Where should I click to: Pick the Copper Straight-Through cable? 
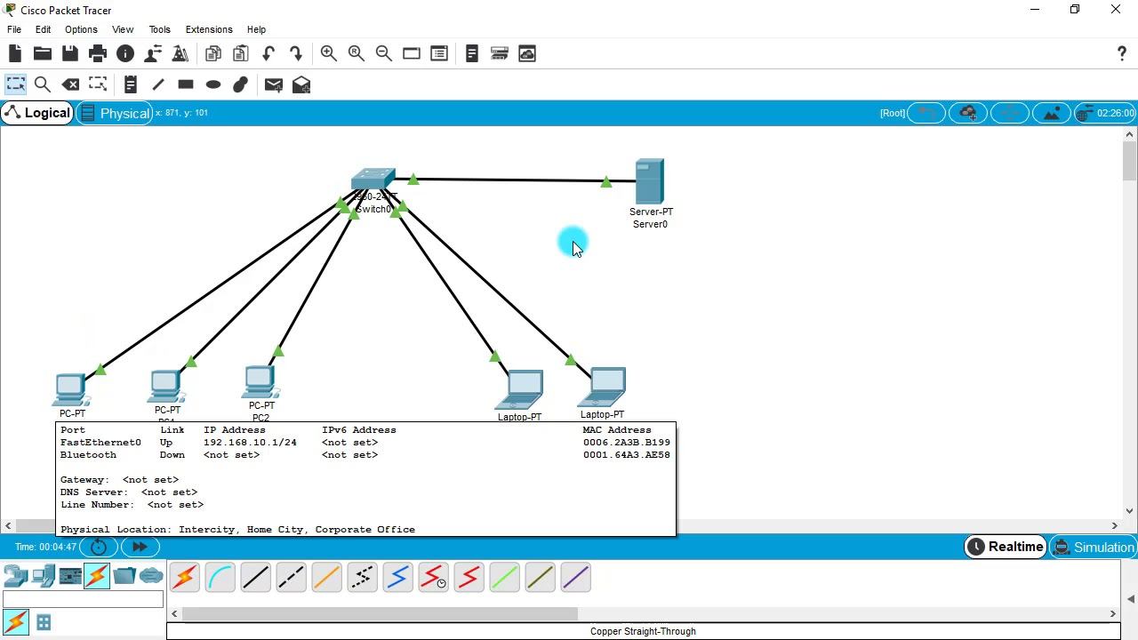[x=255, y=578]
